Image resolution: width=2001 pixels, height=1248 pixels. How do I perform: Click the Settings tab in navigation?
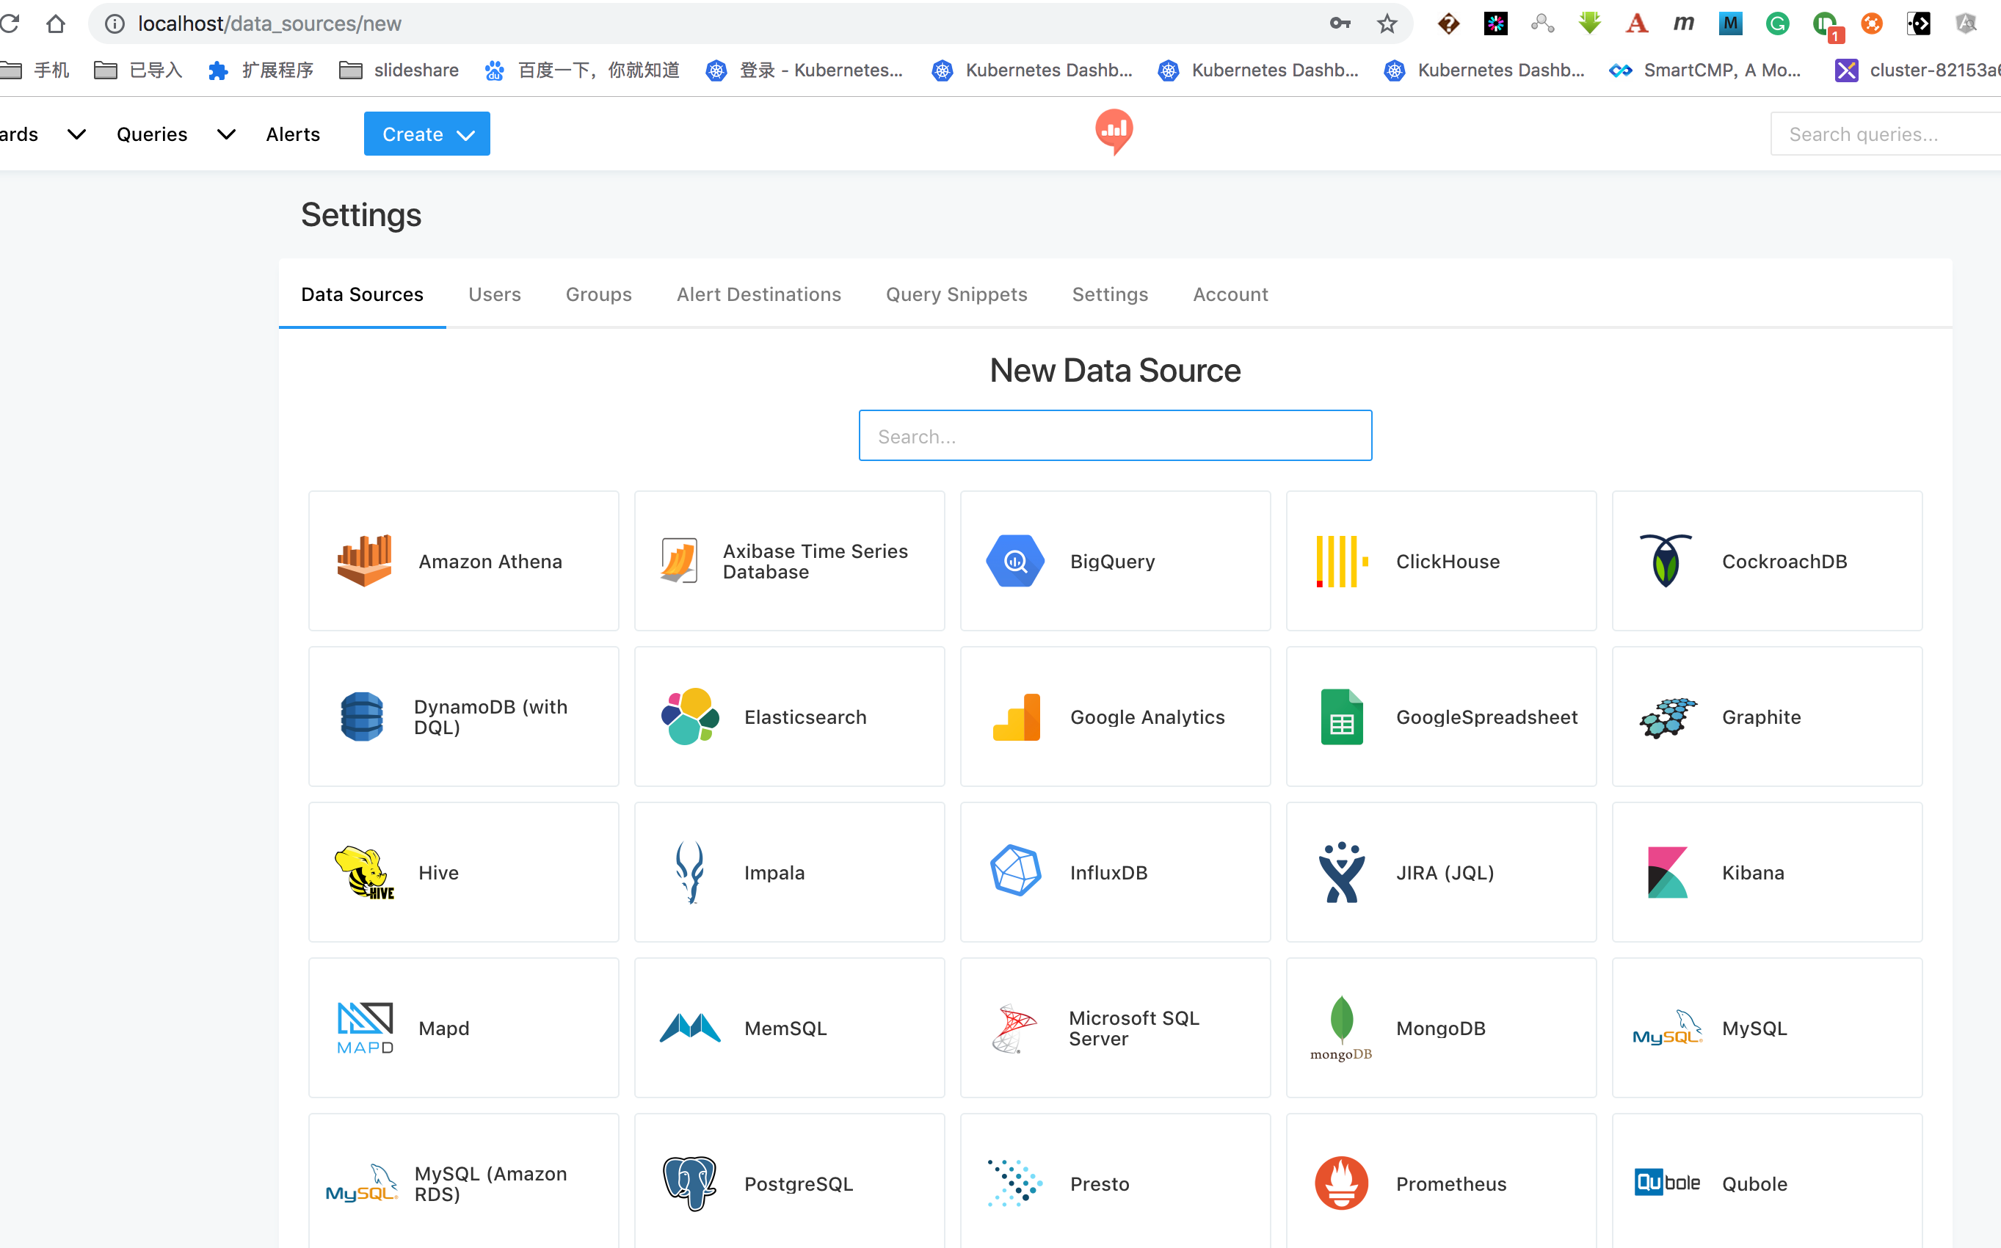1108,294
